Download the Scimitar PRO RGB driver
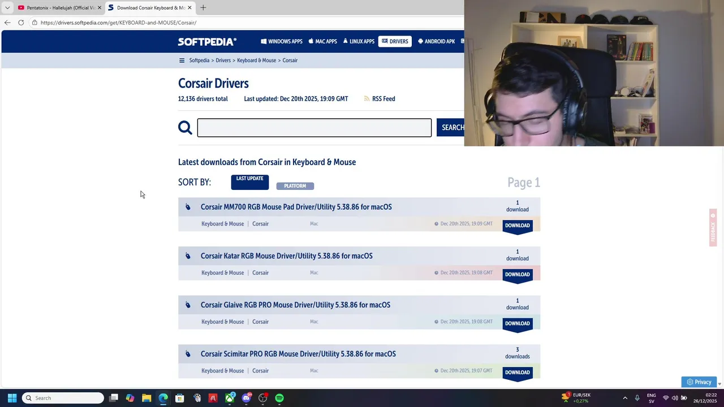This screenshot has height=407, width=724. (518, 373)
